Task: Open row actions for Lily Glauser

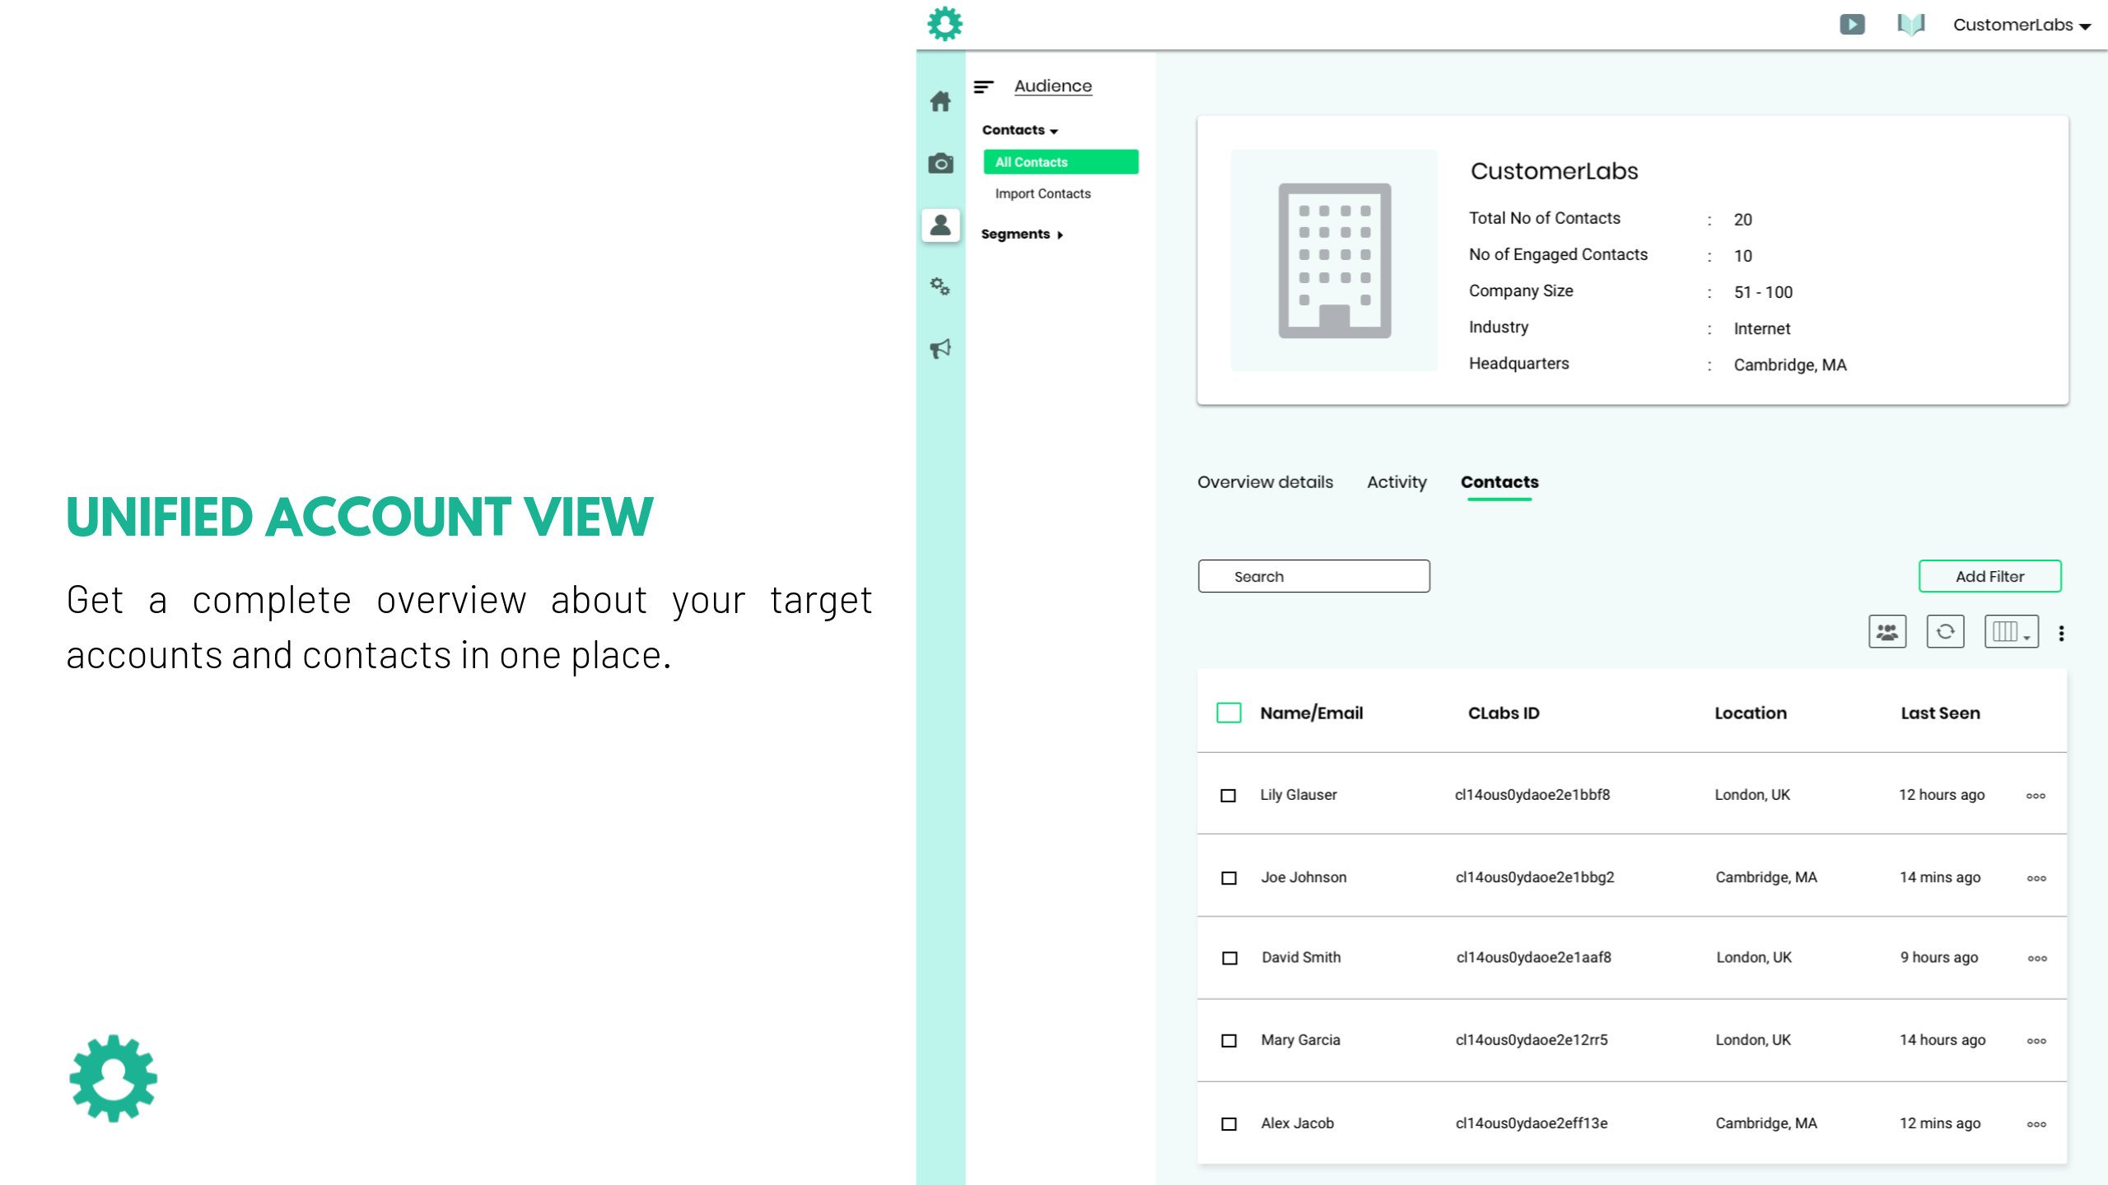Action: [x=2036, y=796]
